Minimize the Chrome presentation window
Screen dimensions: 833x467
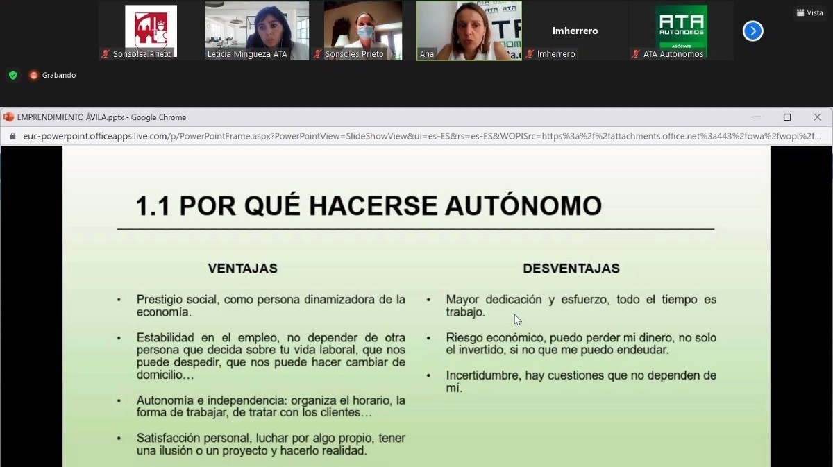757,117
